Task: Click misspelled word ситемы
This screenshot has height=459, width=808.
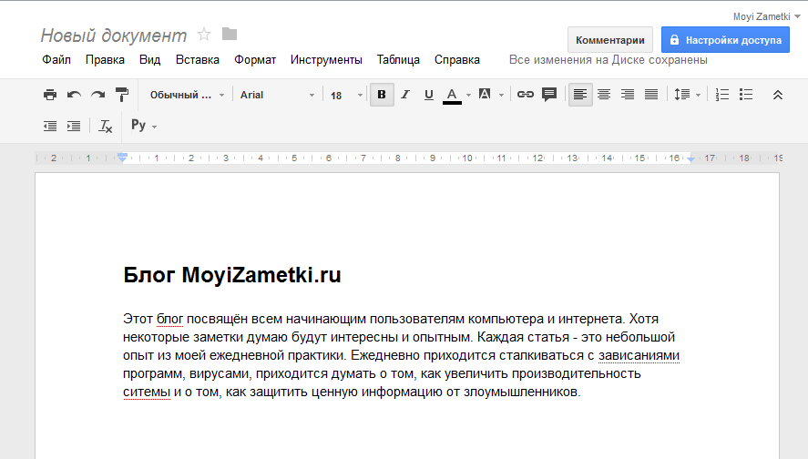Action: 147,392
